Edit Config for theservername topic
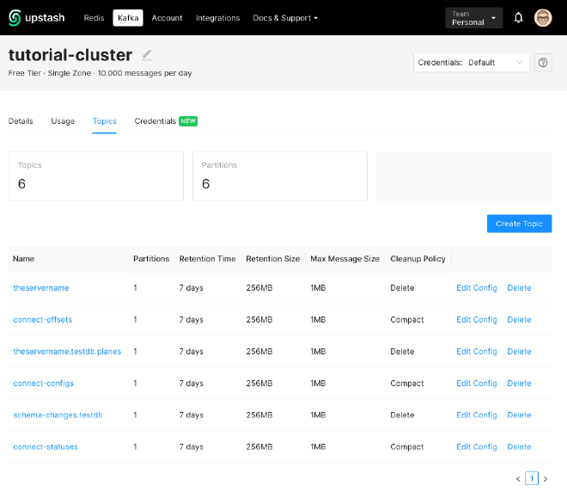The image size is (567, 498). 476,288
